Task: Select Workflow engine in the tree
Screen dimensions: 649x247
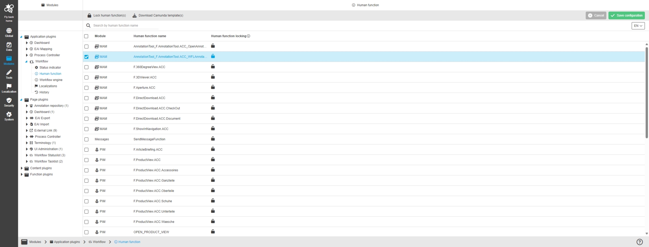Action: (x=51, y=80)
